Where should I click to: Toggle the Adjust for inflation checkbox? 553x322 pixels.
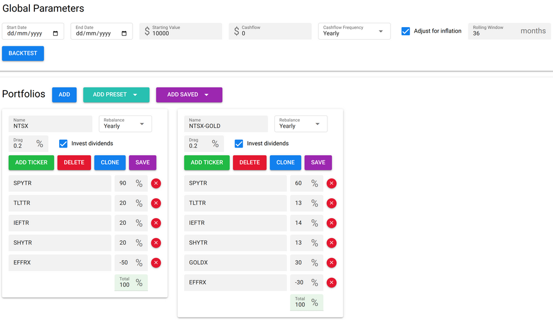pyautogui.click(x=405, y=31)
